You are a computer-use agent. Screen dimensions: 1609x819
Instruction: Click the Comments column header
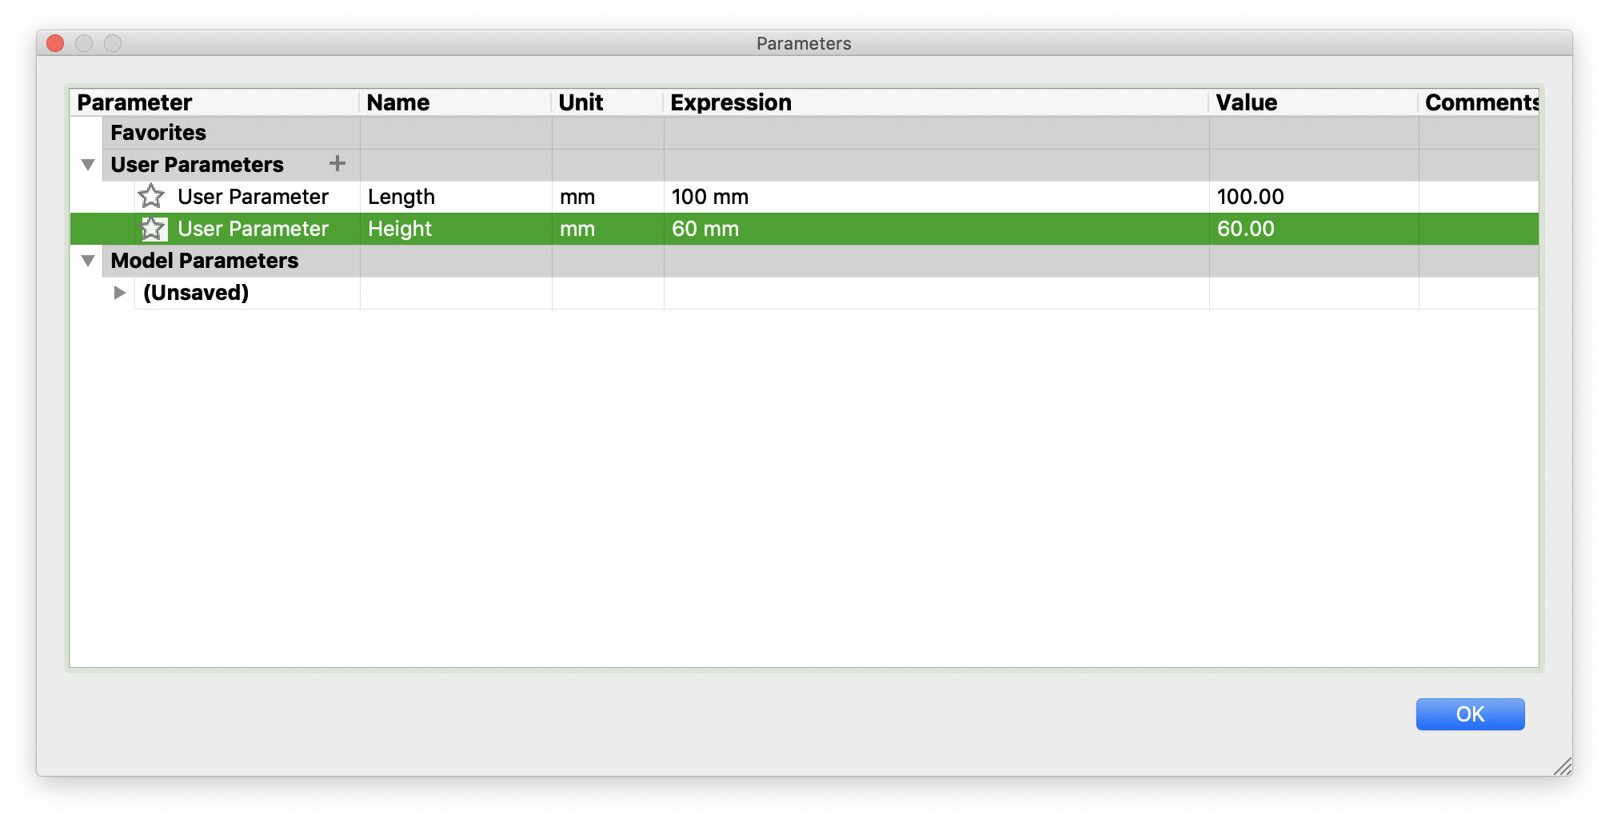pyautogui.click(x=1481, y=102)
